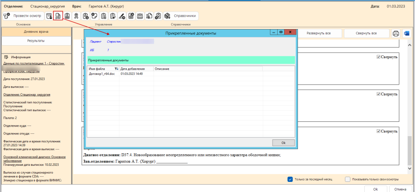Open the Справочники reference books button
Screen dimensions: 415x192
(181, 16)
